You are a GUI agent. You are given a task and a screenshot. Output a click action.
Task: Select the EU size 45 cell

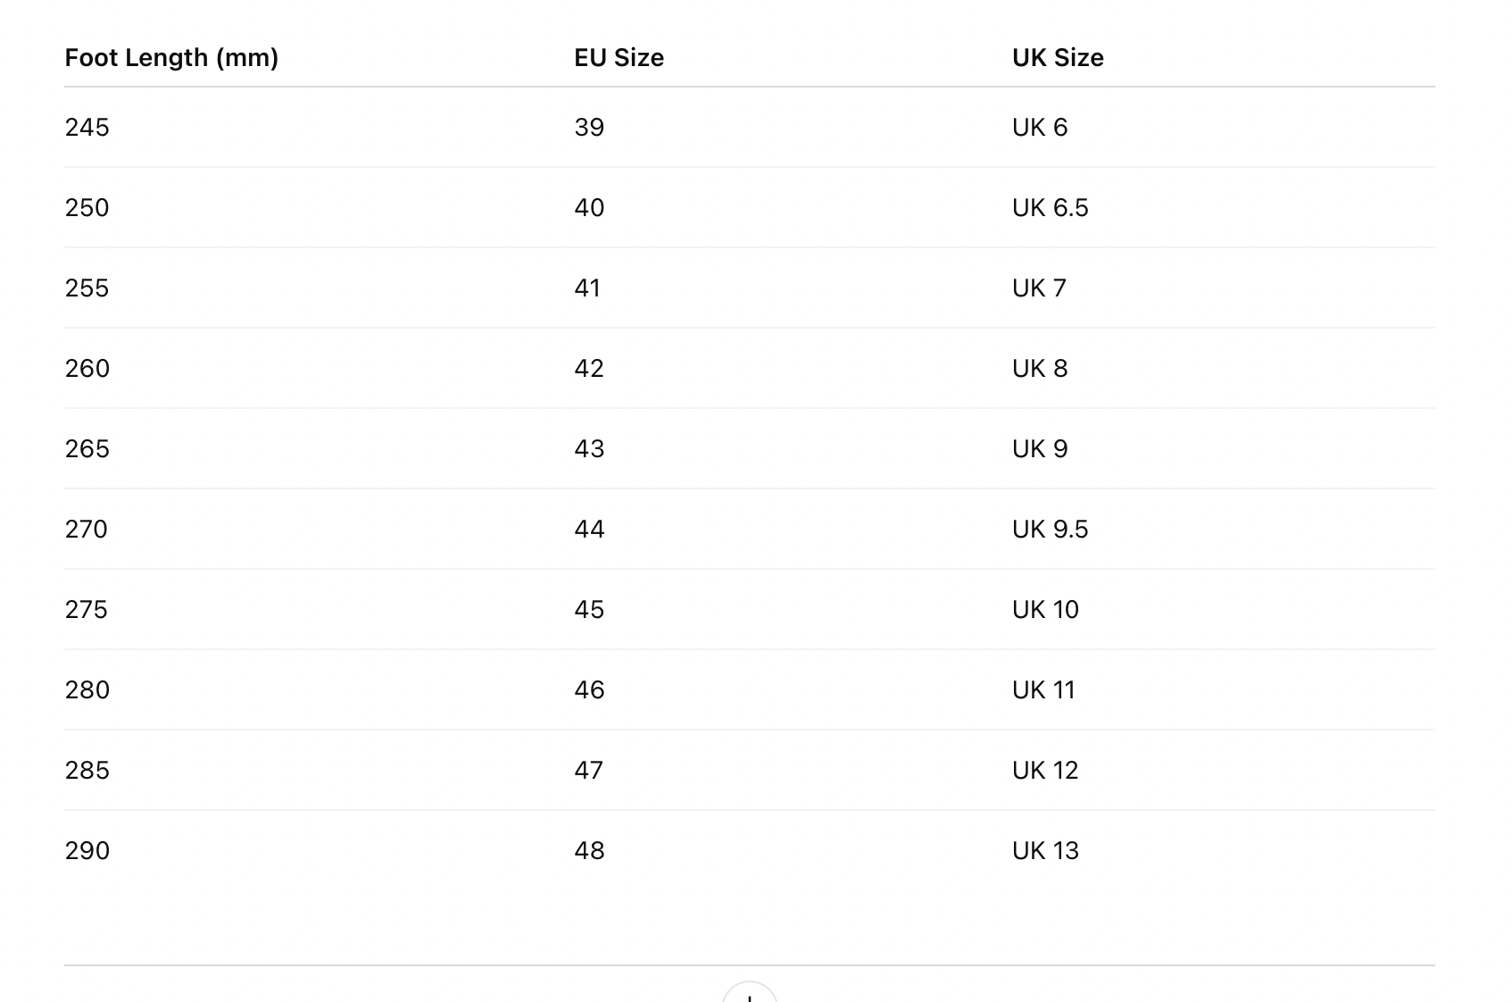click(x=589, y=610)
